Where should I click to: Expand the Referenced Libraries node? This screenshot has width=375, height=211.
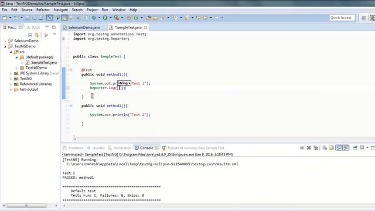point(11,84)
